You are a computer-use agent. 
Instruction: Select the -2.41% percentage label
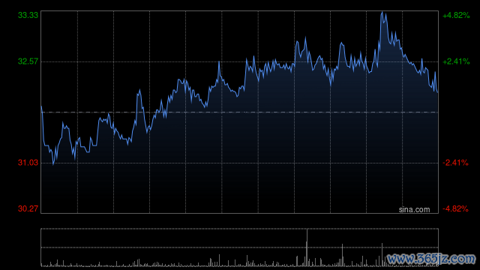pyautogui.click(x=455, y=163)
